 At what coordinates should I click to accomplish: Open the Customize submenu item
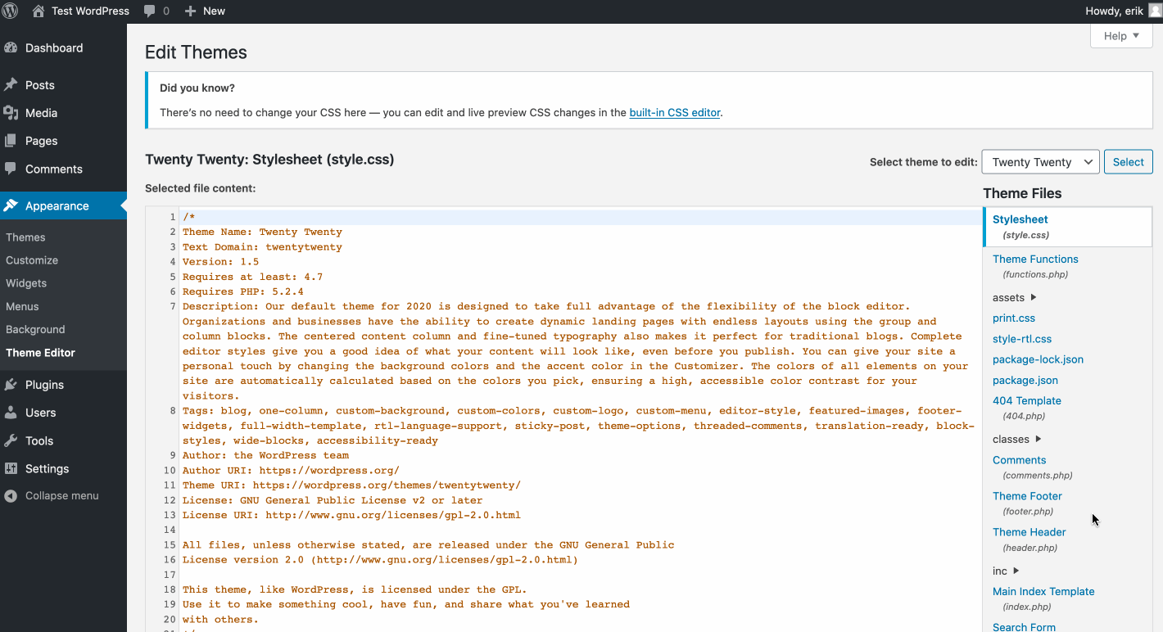pos(32,260)
